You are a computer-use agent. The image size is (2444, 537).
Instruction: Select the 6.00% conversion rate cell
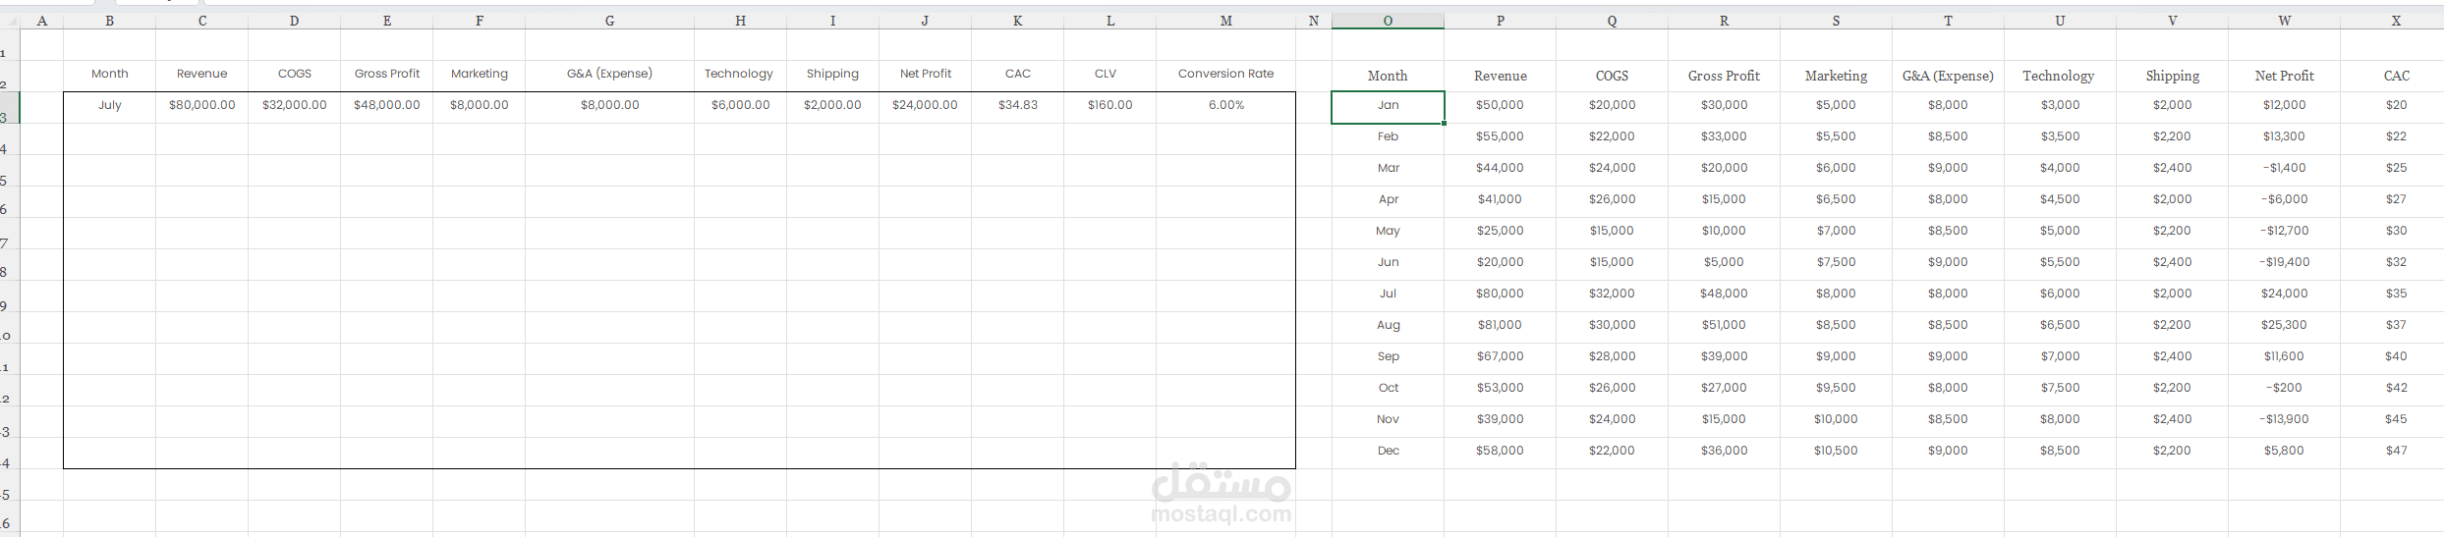coord(1225,105)
